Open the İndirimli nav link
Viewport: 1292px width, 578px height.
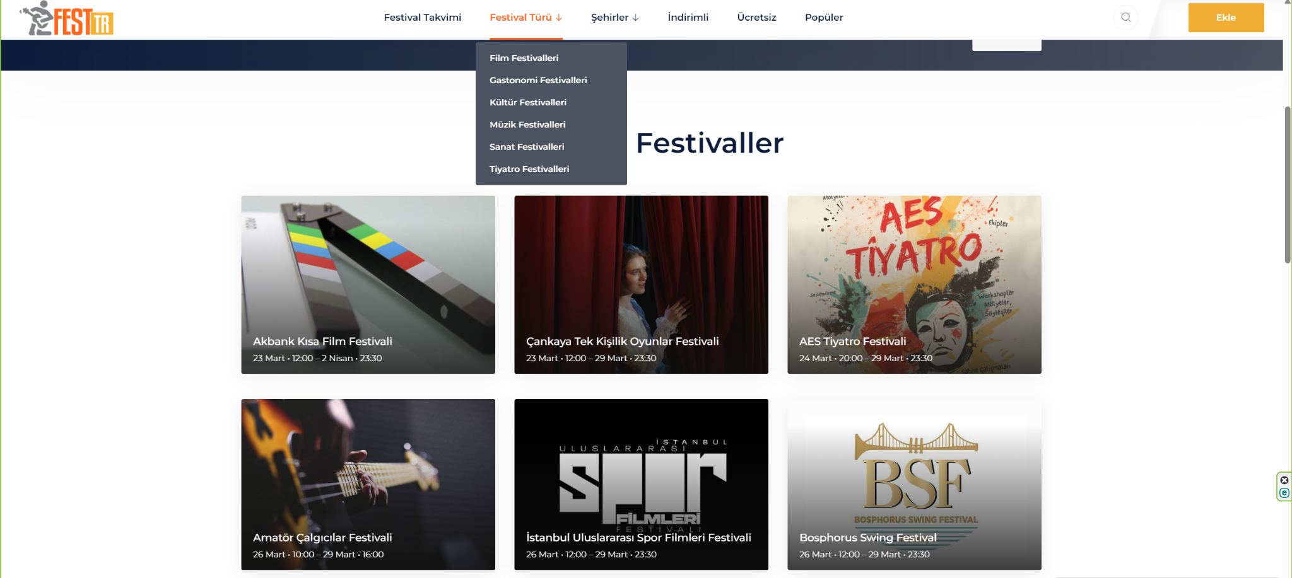click(x=688, y=18)
